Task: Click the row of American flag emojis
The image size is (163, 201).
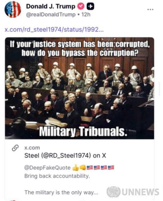Action: tap(100, 167)
